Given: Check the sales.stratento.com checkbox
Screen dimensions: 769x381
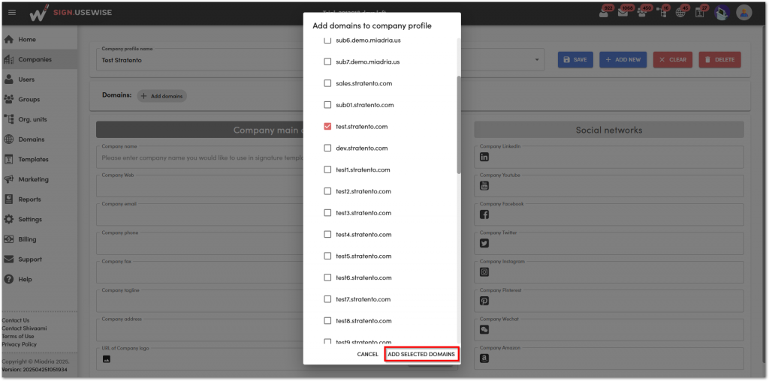Looking at the screenshot, I should coord(327,83).
